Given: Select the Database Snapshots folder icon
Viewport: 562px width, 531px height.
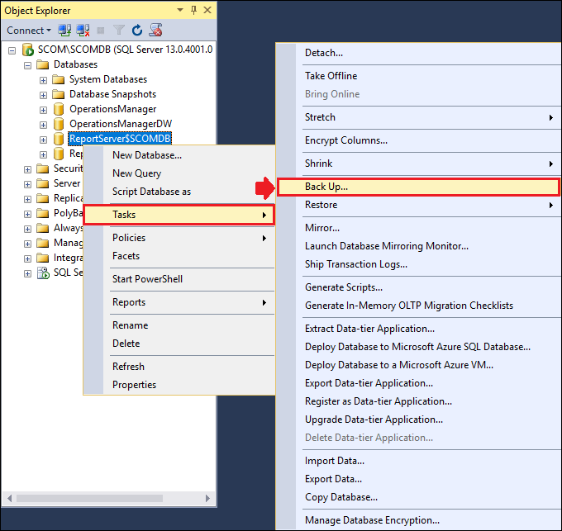Looking at the screenshot, I should coord(58,94).
